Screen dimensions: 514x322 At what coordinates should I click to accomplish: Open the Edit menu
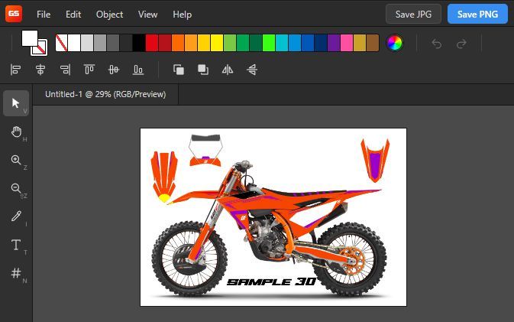pos(73,15)
